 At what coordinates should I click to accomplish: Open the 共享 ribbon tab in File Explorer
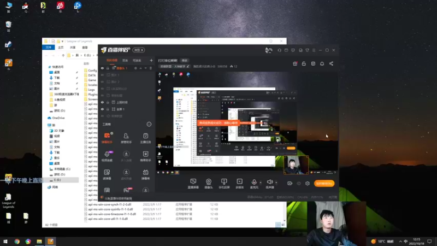point(73,48)
